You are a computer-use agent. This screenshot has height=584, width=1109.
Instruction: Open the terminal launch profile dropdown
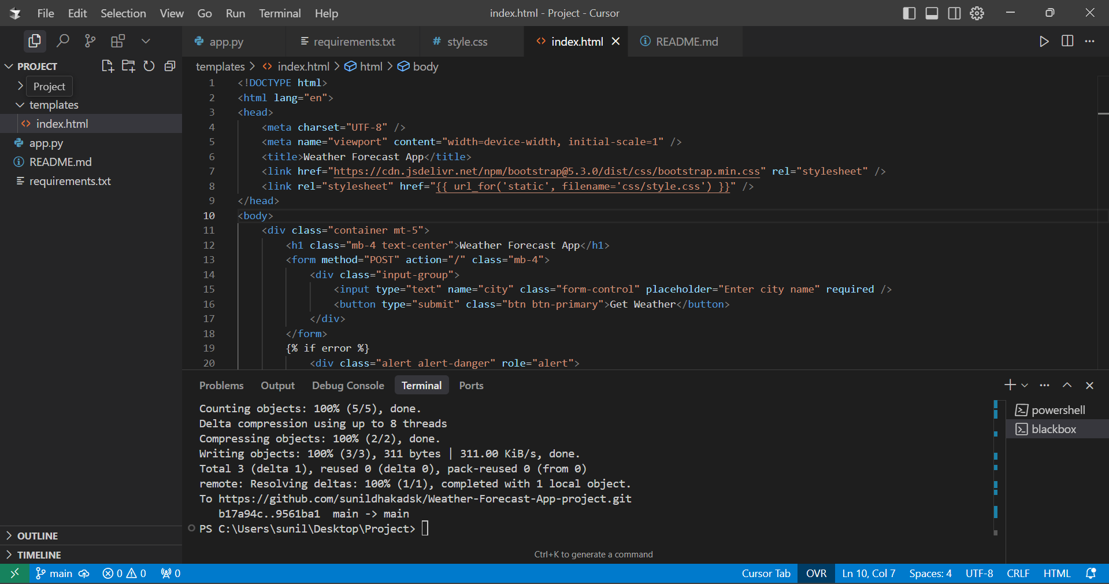point(1025,385)
